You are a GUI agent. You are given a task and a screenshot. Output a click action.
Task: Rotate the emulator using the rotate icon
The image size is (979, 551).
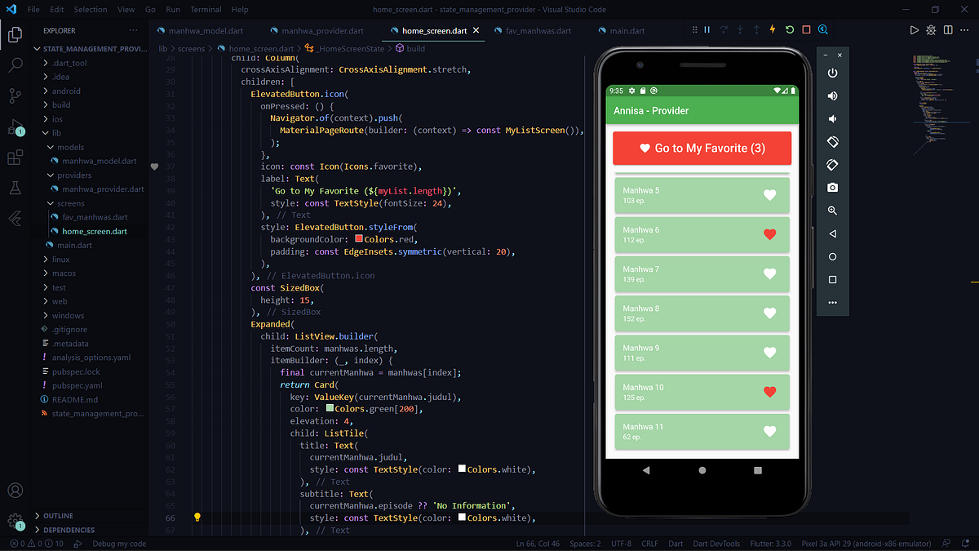coord(832,141)
